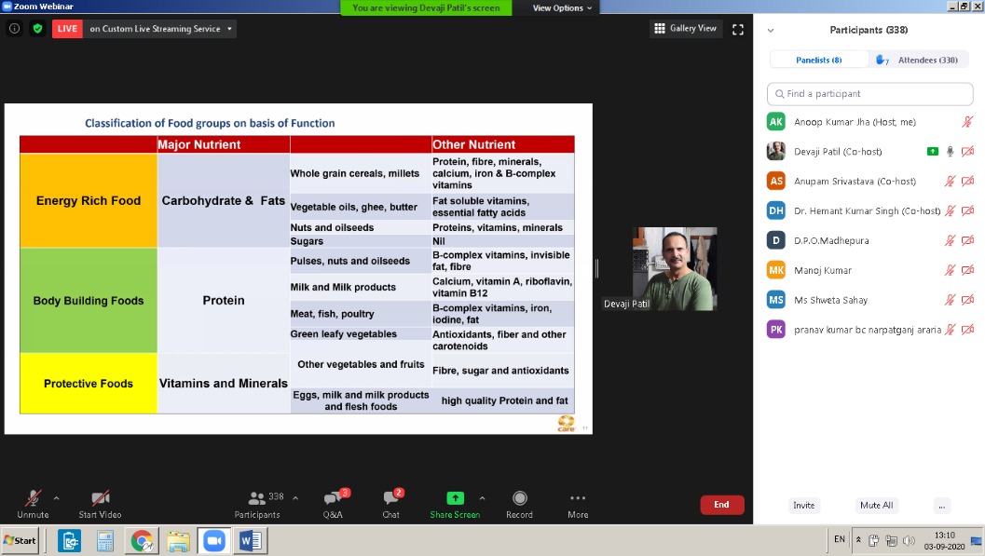This screenshot has width=985, height=556.
Task: Expand audio options arrow beside Unmute
Action: point(56,497)
